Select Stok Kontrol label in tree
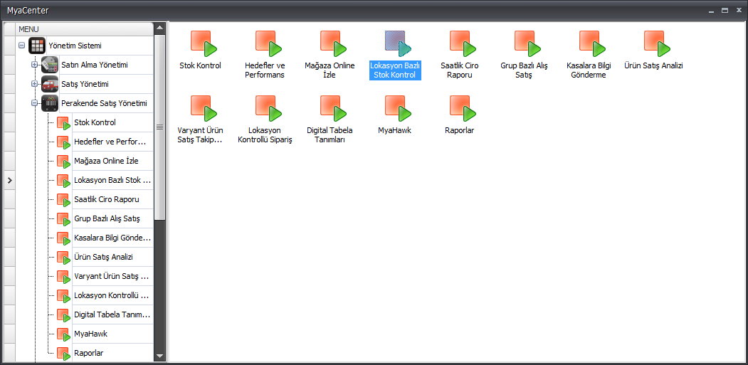 pos(95,122)
